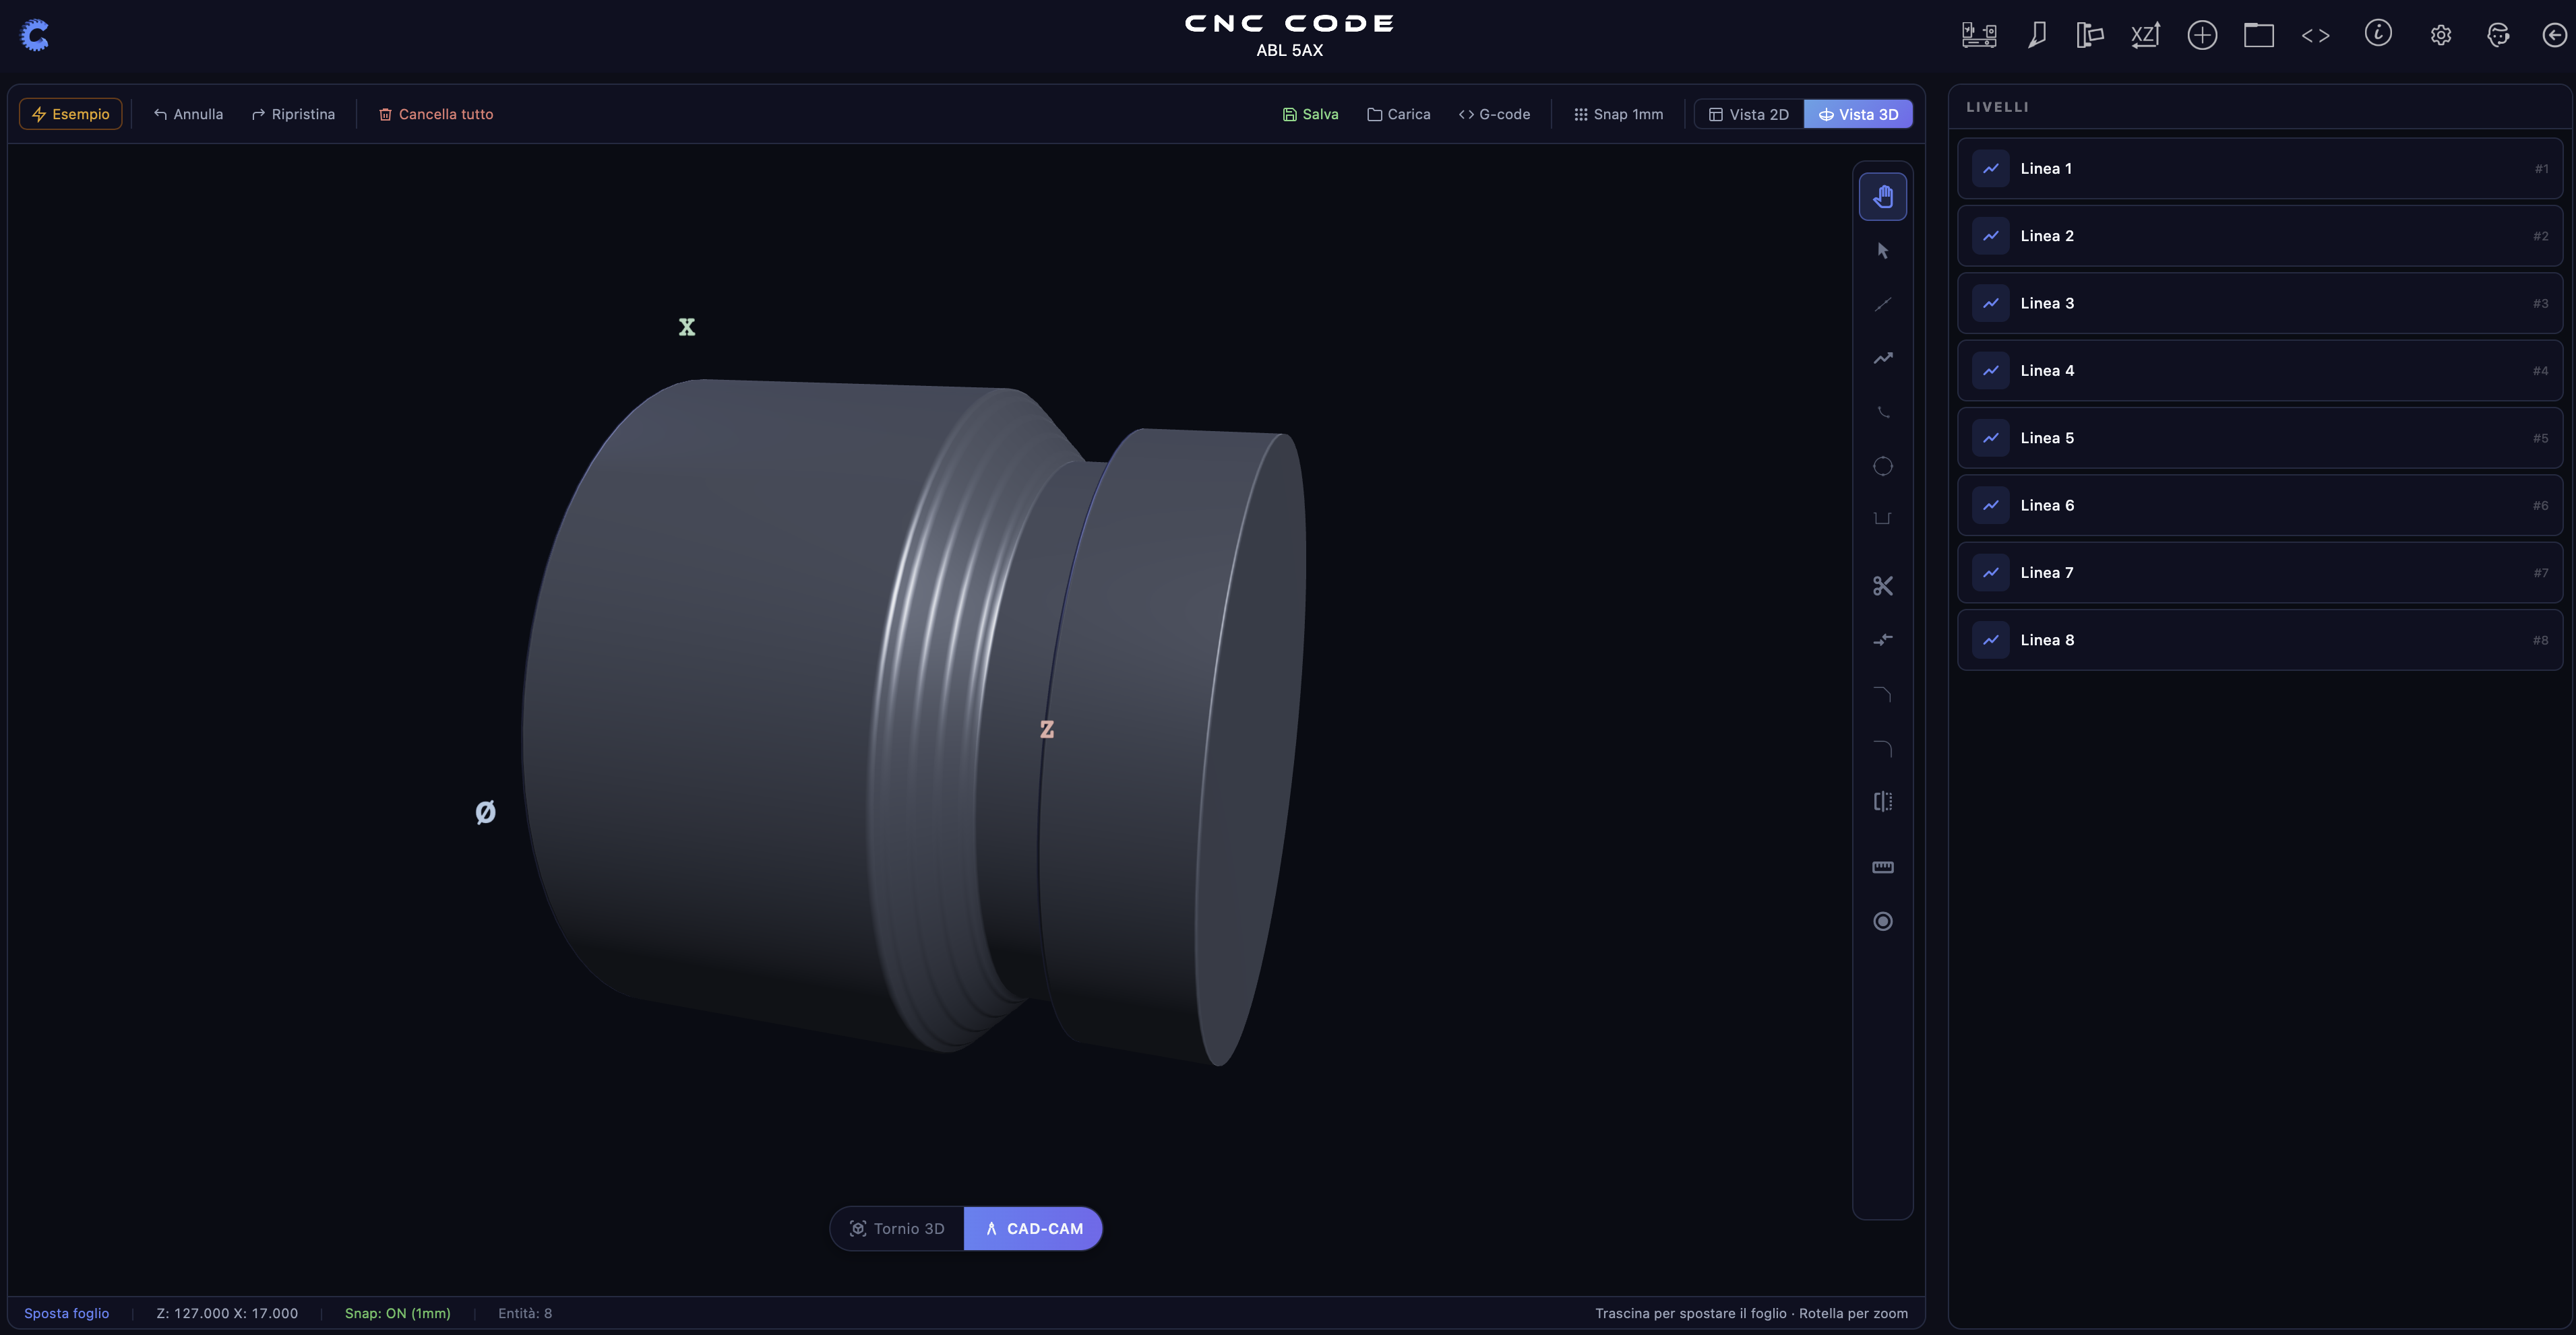The width and height of the screenshot is (2576, 1335).
Task: Open the info icon in header
Action: tap(2378, 34)
